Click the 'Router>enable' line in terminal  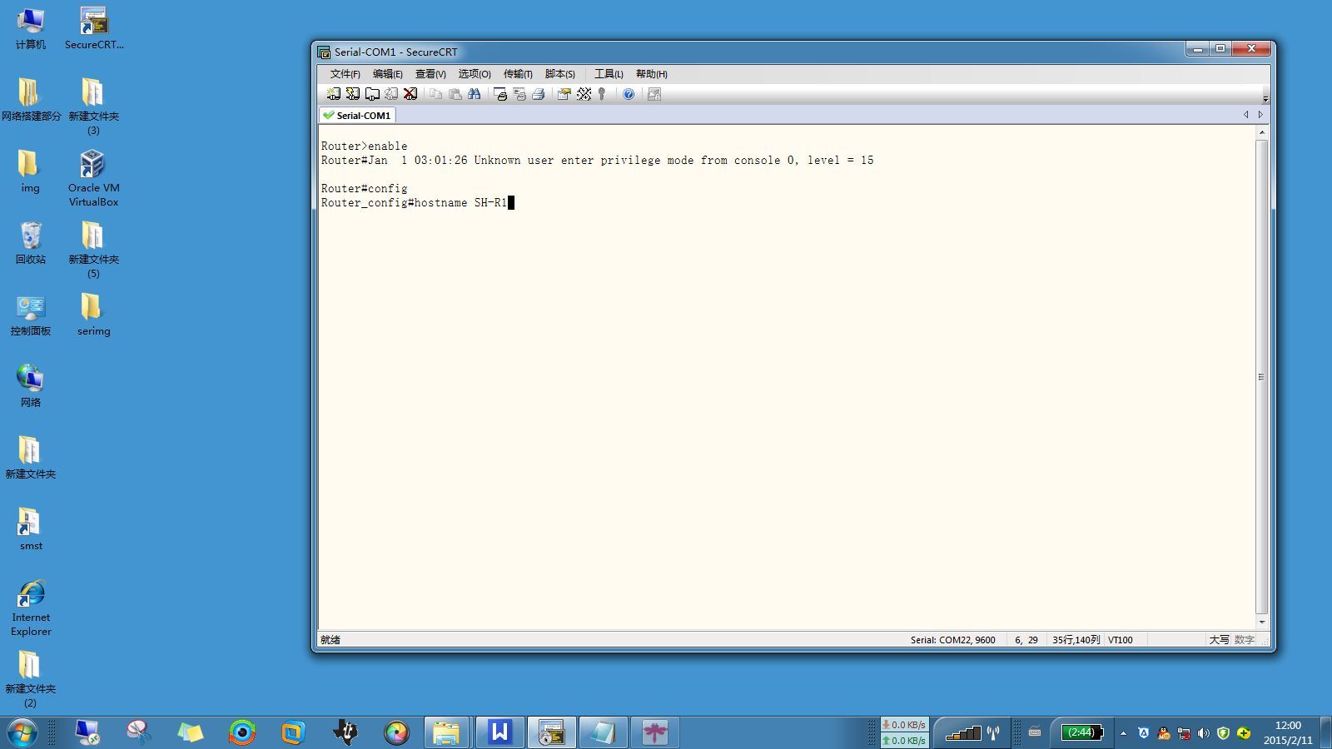point(364,146)
